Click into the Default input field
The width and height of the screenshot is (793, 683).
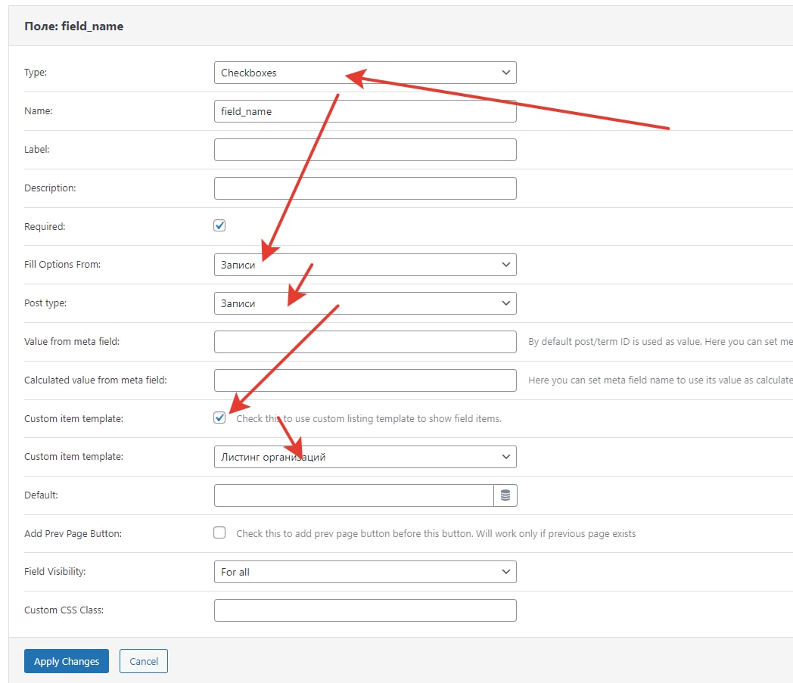point(354,495)
